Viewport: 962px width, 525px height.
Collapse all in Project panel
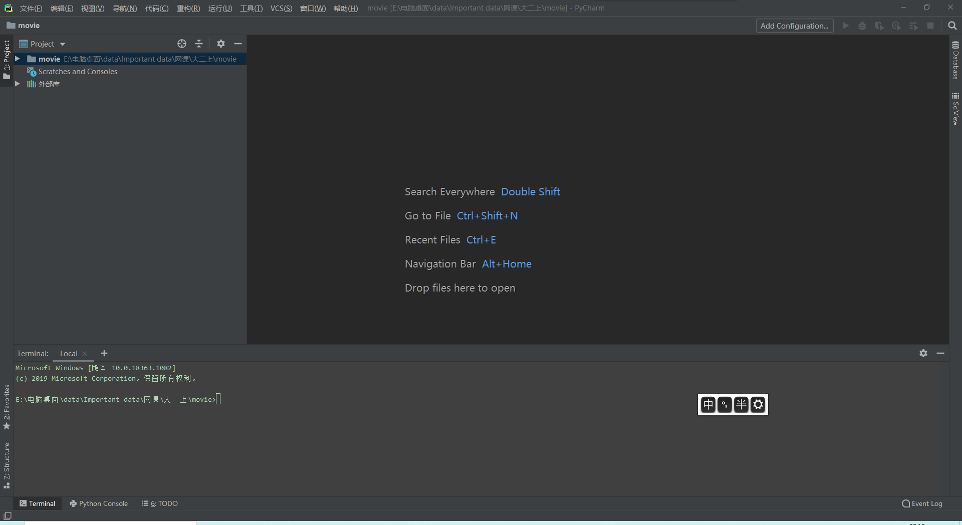click(x=199, y=44)
